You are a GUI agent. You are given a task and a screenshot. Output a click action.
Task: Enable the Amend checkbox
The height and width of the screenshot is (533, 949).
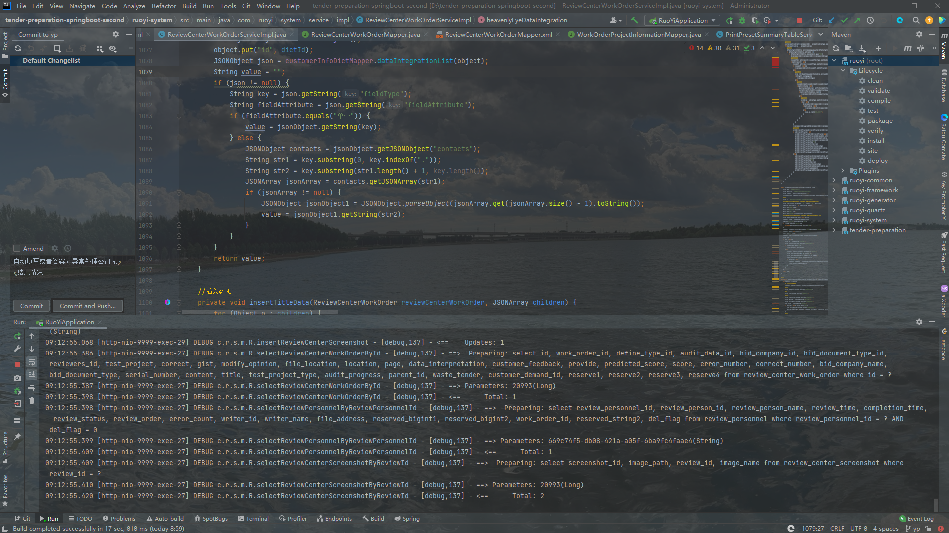tap(17, 248)
